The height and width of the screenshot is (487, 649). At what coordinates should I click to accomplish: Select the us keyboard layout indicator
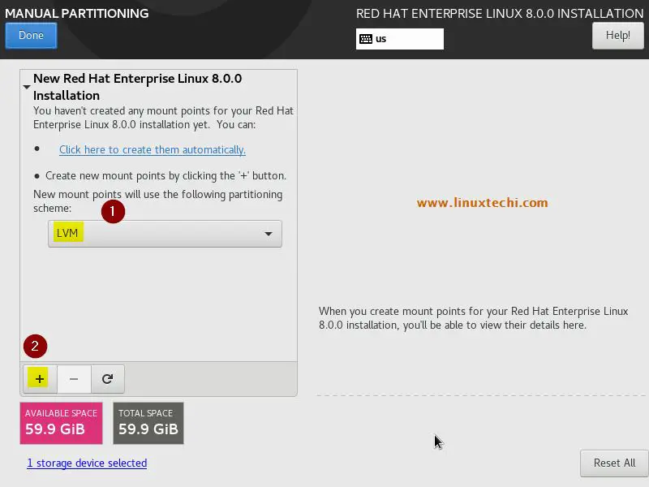(400, 39)
